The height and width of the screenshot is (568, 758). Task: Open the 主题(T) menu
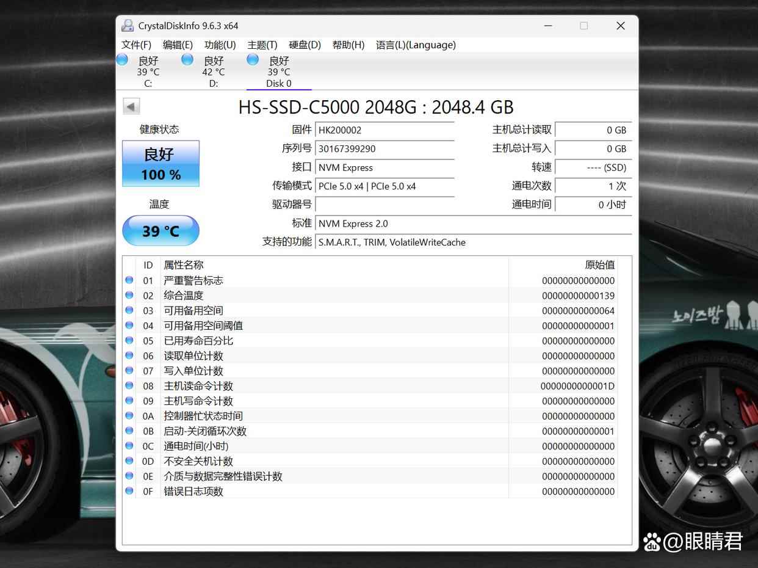(x=262, y=45)
